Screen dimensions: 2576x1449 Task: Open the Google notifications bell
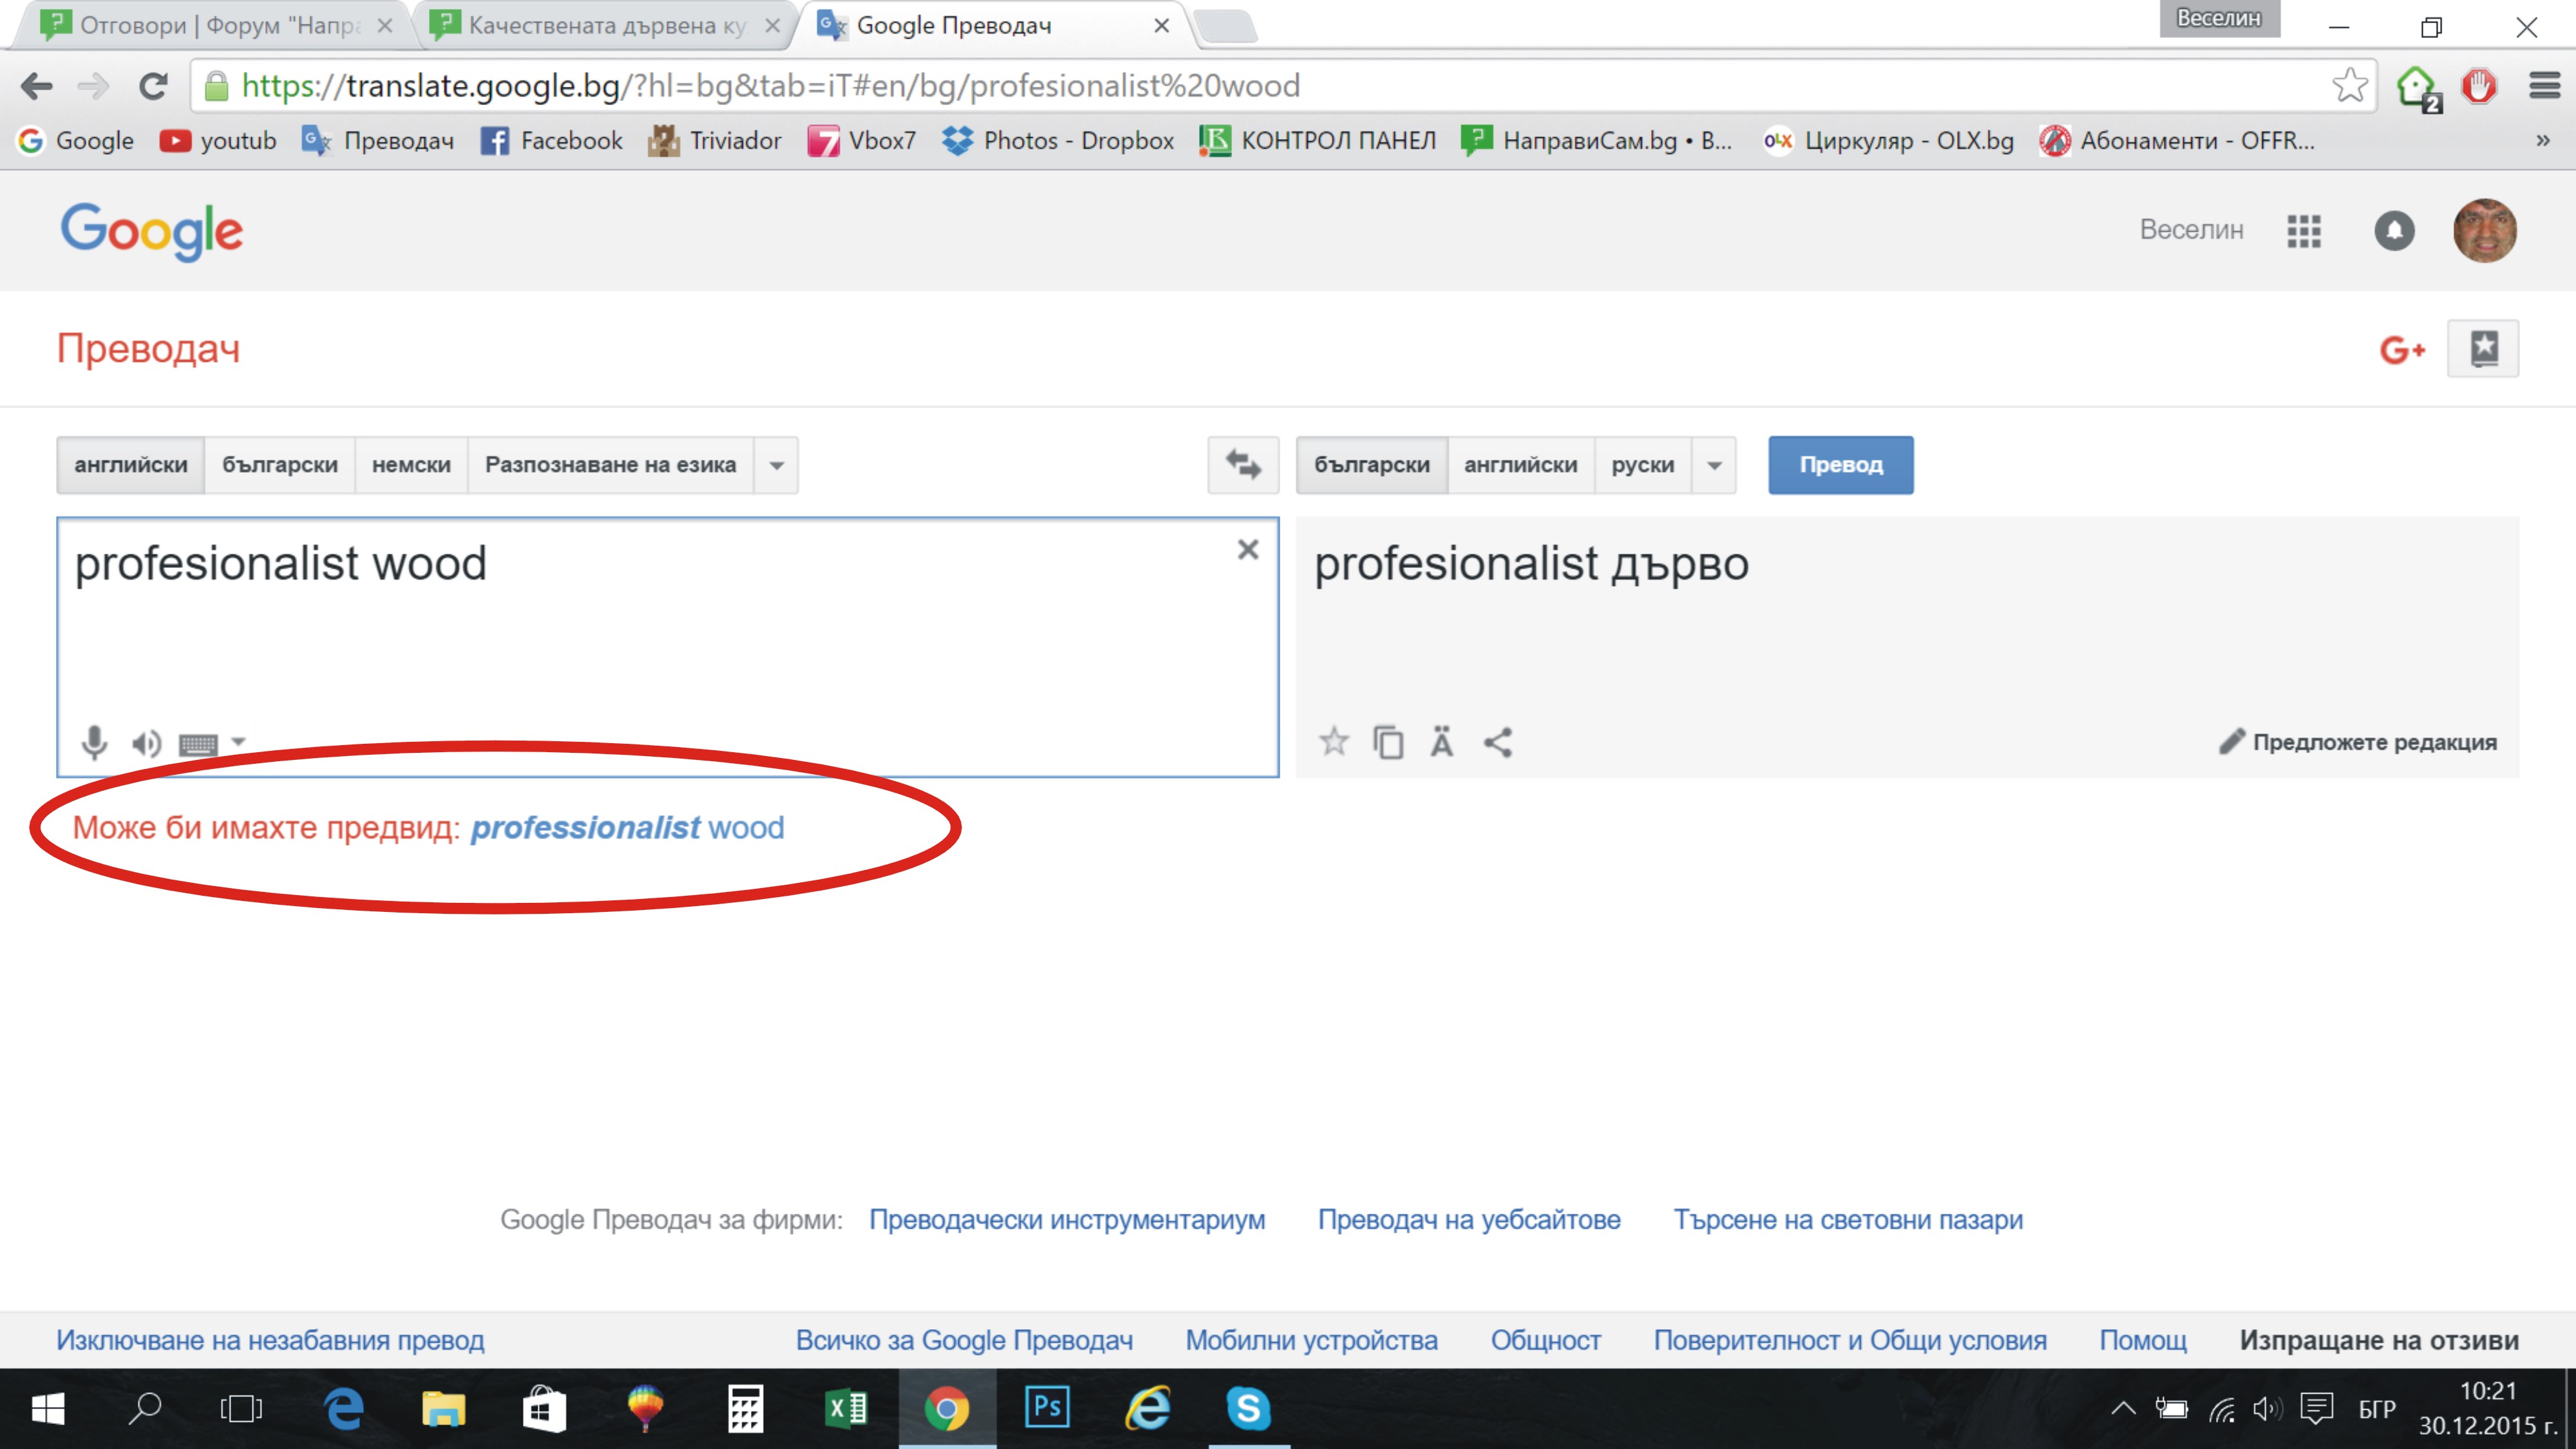(2394, 231)
